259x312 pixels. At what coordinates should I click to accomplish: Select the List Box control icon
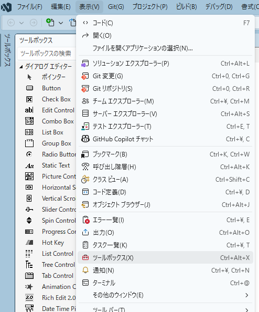pyautogui.click(x=29, y=132)
